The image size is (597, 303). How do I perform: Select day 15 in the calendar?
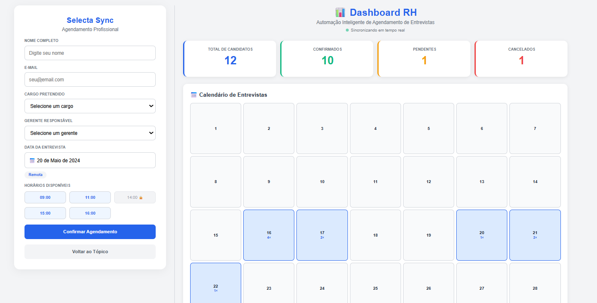(215, 235)
